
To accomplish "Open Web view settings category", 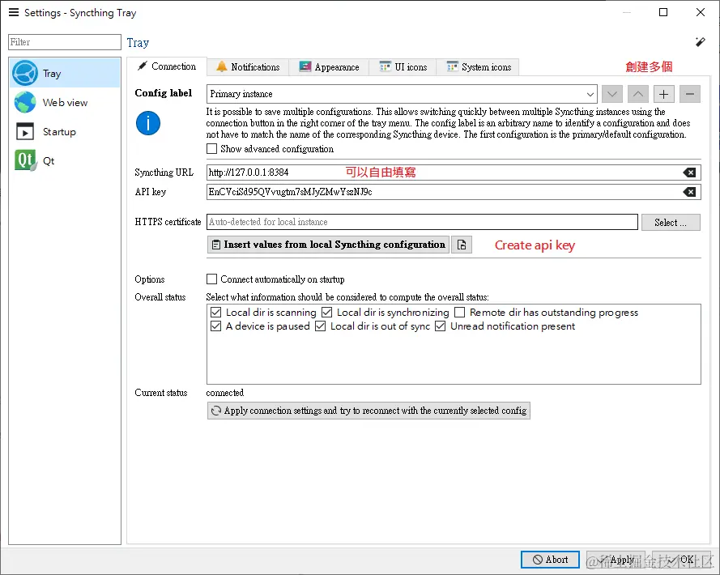I will 65,102.
